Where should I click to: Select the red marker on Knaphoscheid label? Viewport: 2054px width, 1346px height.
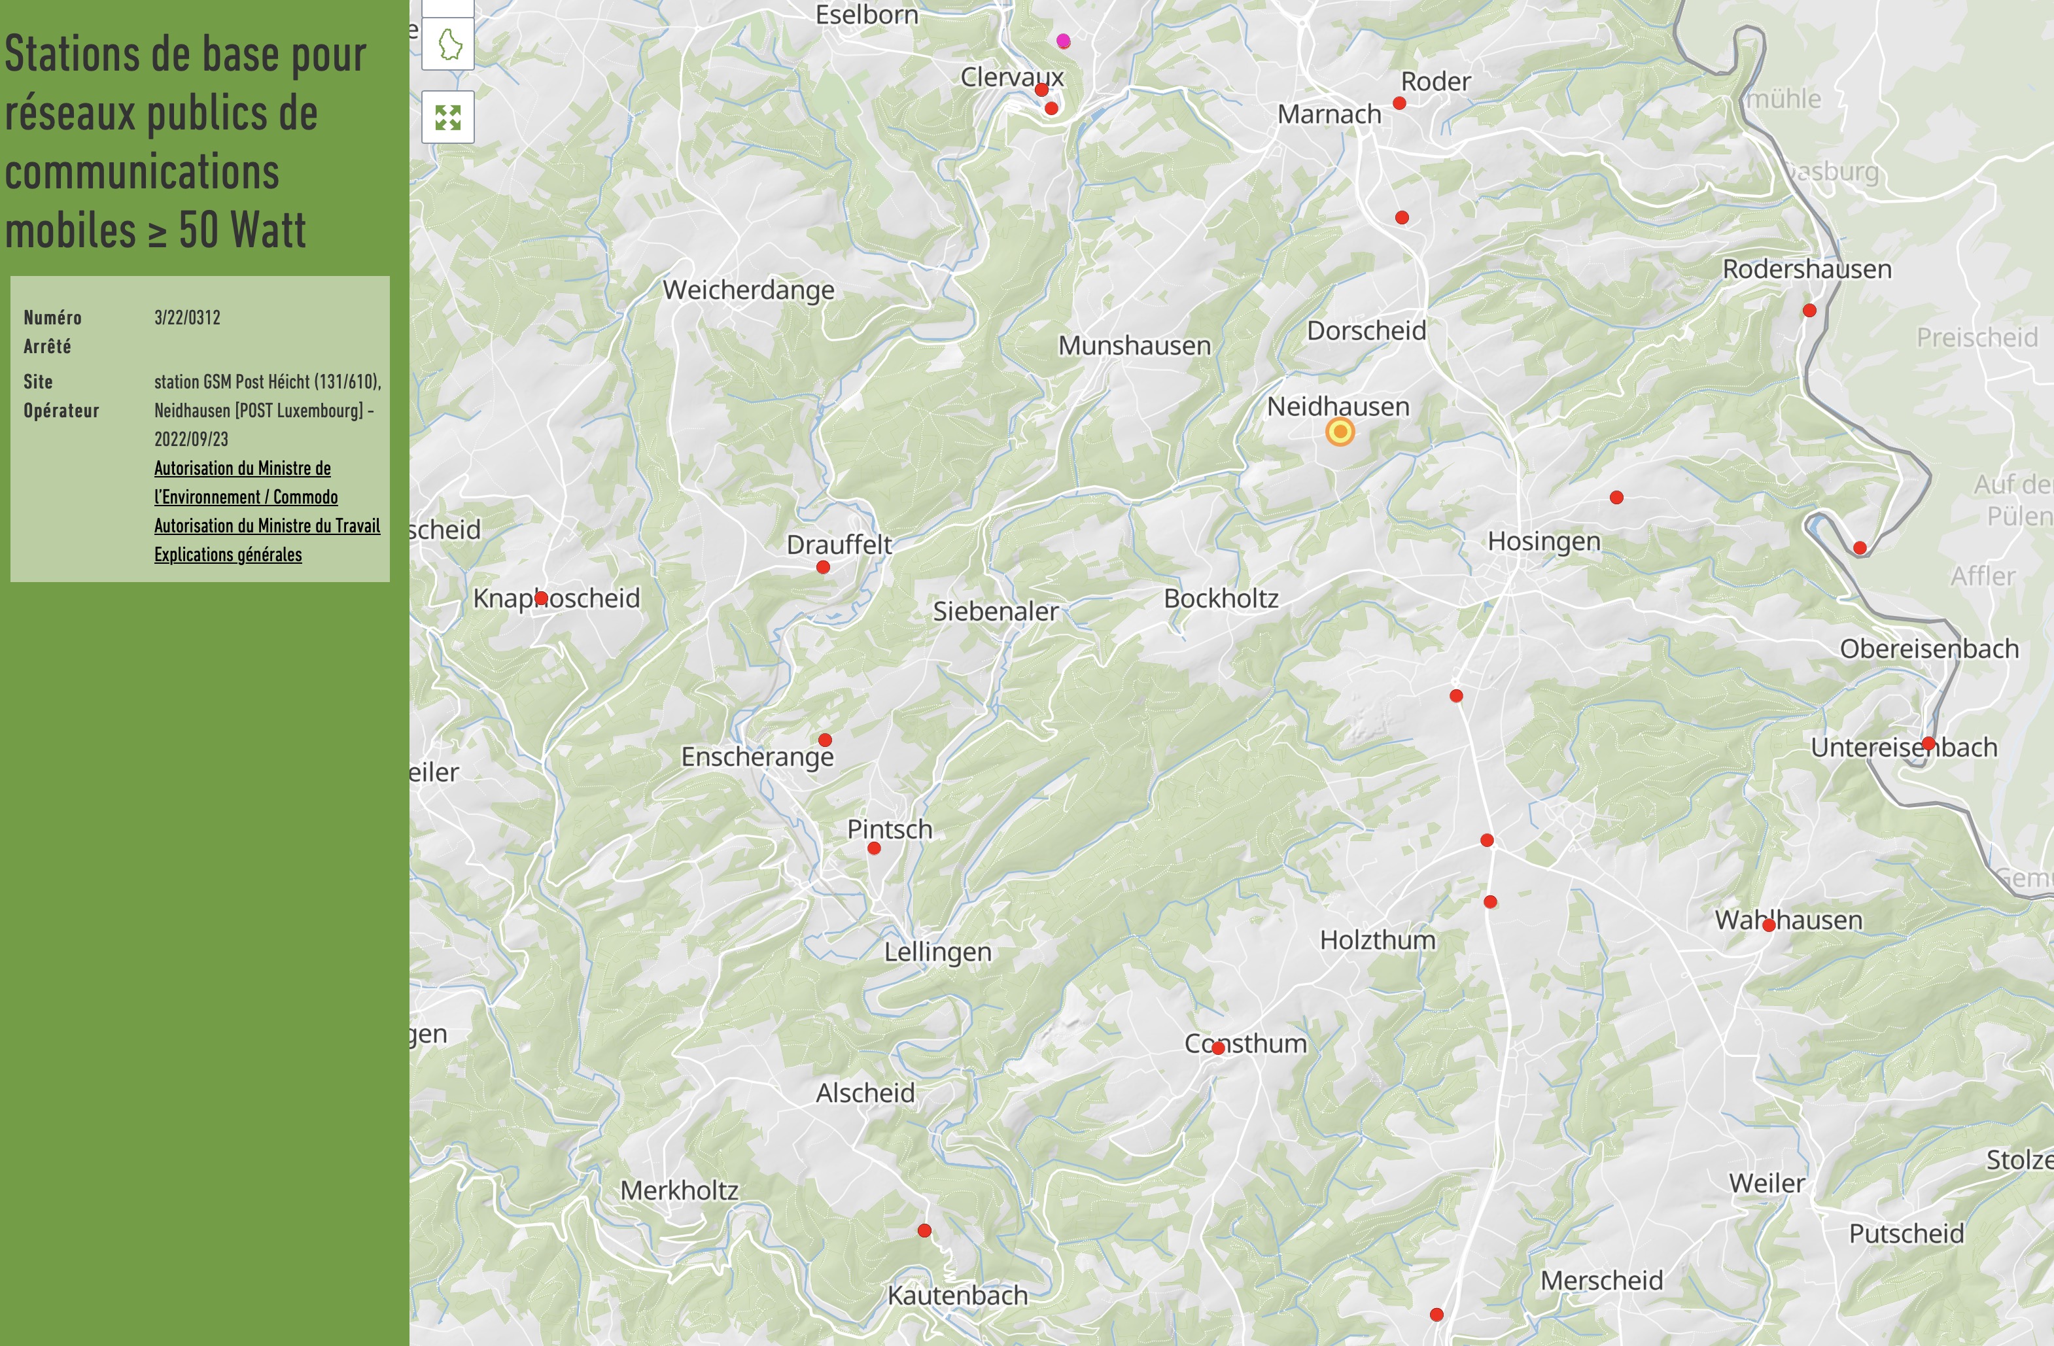click(x=541, y=597)
